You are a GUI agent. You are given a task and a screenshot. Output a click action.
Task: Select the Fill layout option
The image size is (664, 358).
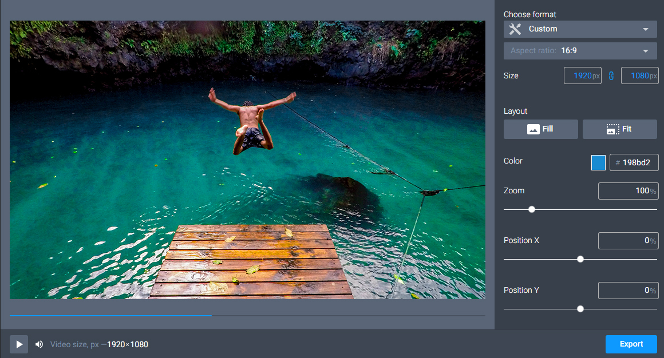tap(540, 129)
